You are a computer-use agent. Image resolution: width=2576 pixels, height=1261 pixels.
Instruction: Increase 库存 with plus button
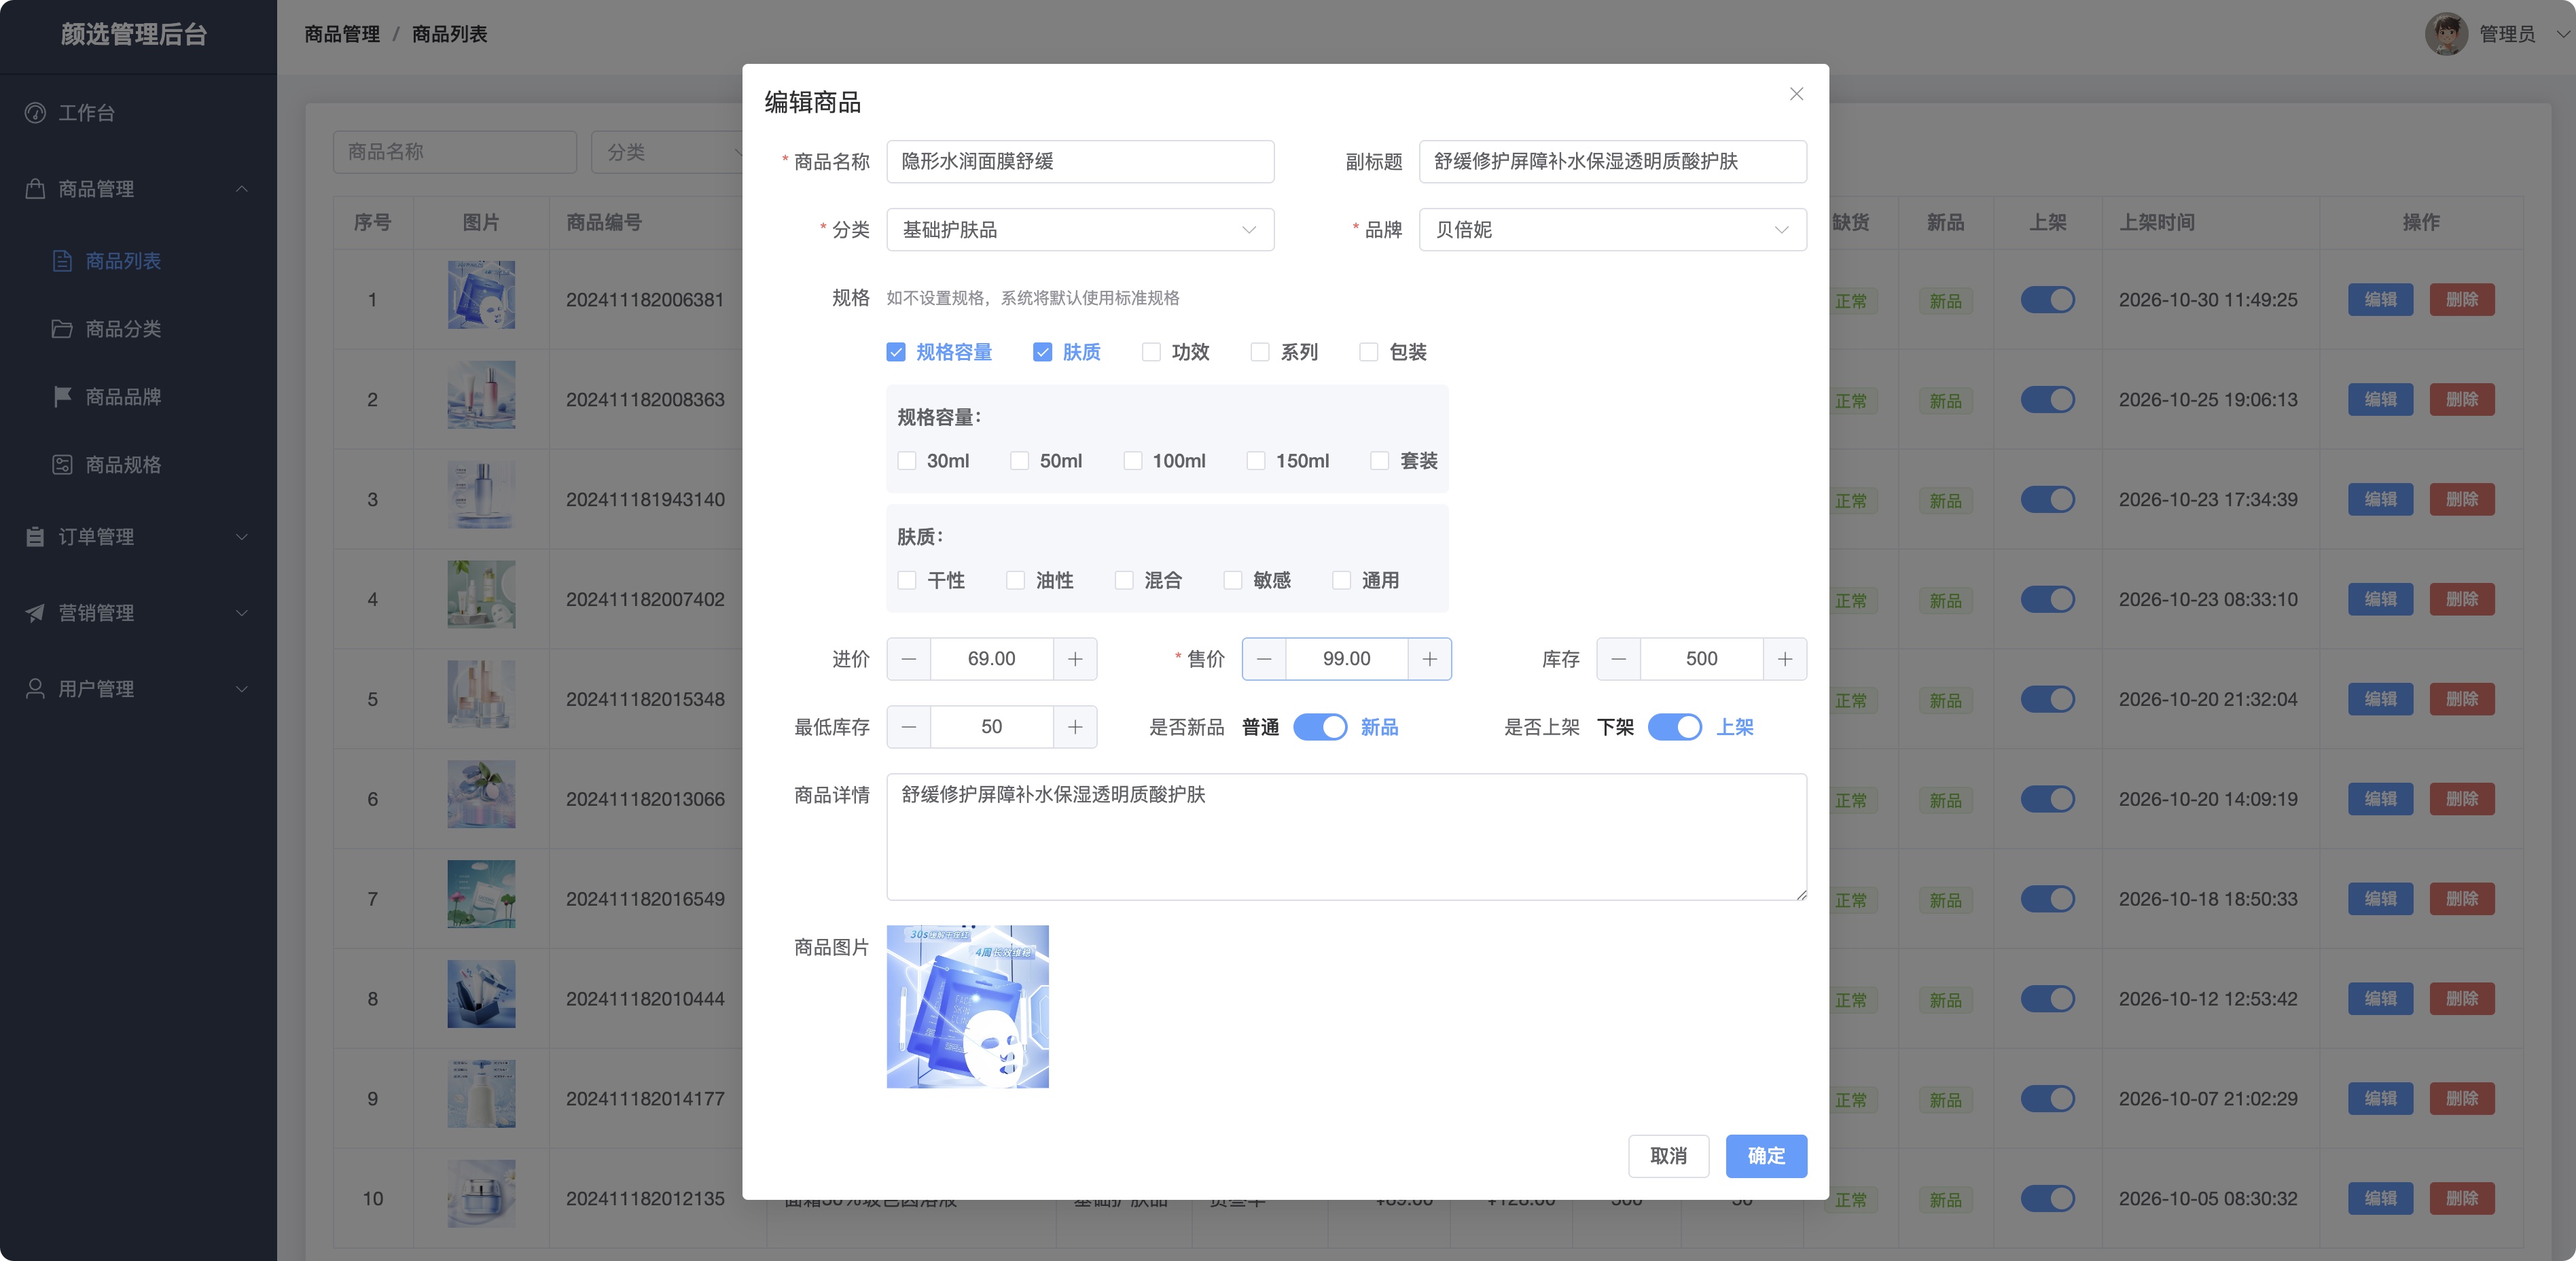(1785, 659)
